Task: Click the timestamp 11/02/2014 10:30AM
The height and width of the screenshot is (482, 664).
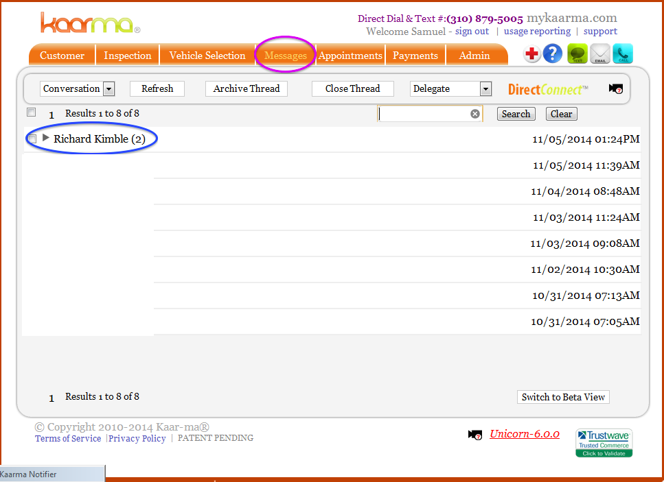Action: pyautogui.click(x=585, y=269)
